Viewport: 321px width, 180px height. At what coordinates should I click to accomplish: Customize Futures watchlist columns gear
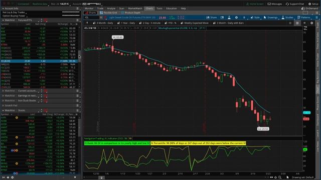[x=77, y=24]
